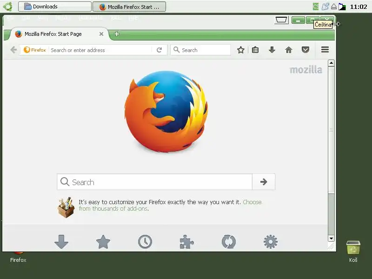
Task: Open Bookmarks star on start page bottom bar
Action: [x=103, y=242]
